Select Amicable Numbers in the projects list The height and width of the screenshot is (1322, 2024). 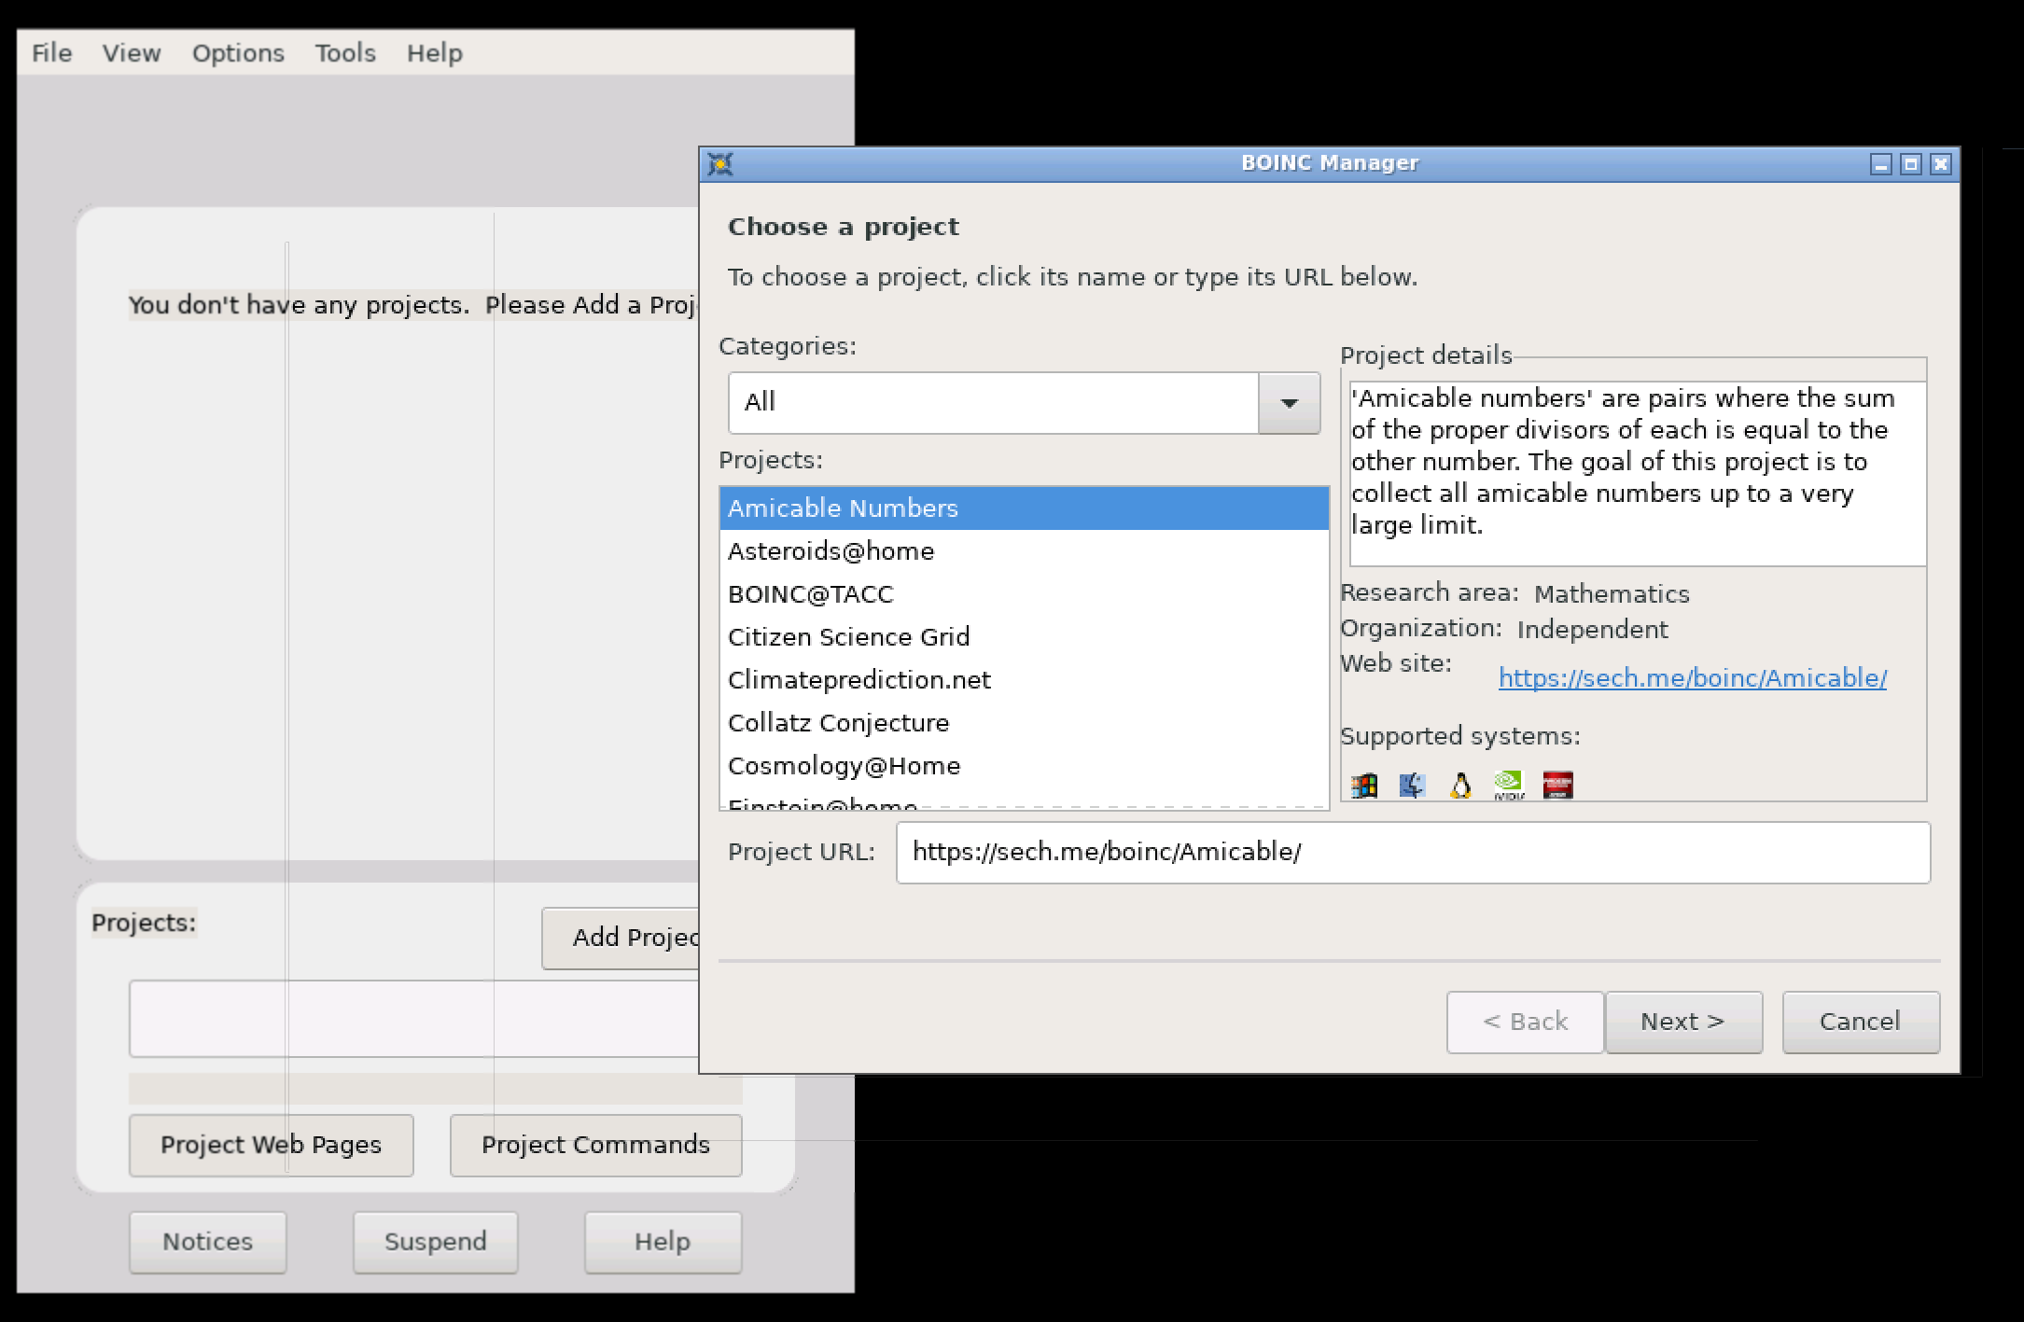pyautogui.click(x=1024, y=508)
